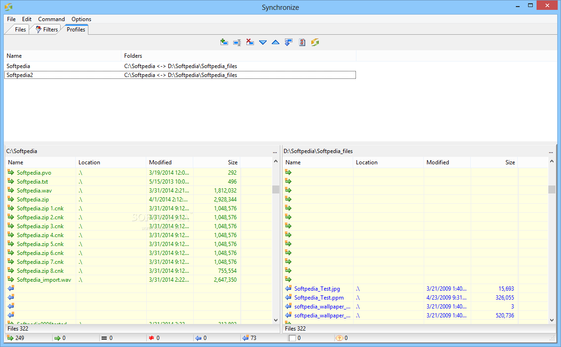Sort left pane by Size column
Image resolution: width=561 pixels, height=347 pixels.
tap(216, 162)
